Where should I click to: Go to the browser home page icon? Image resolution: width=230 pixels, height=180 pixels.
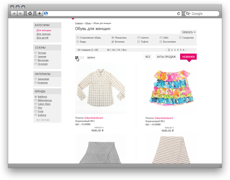[30, 13]
